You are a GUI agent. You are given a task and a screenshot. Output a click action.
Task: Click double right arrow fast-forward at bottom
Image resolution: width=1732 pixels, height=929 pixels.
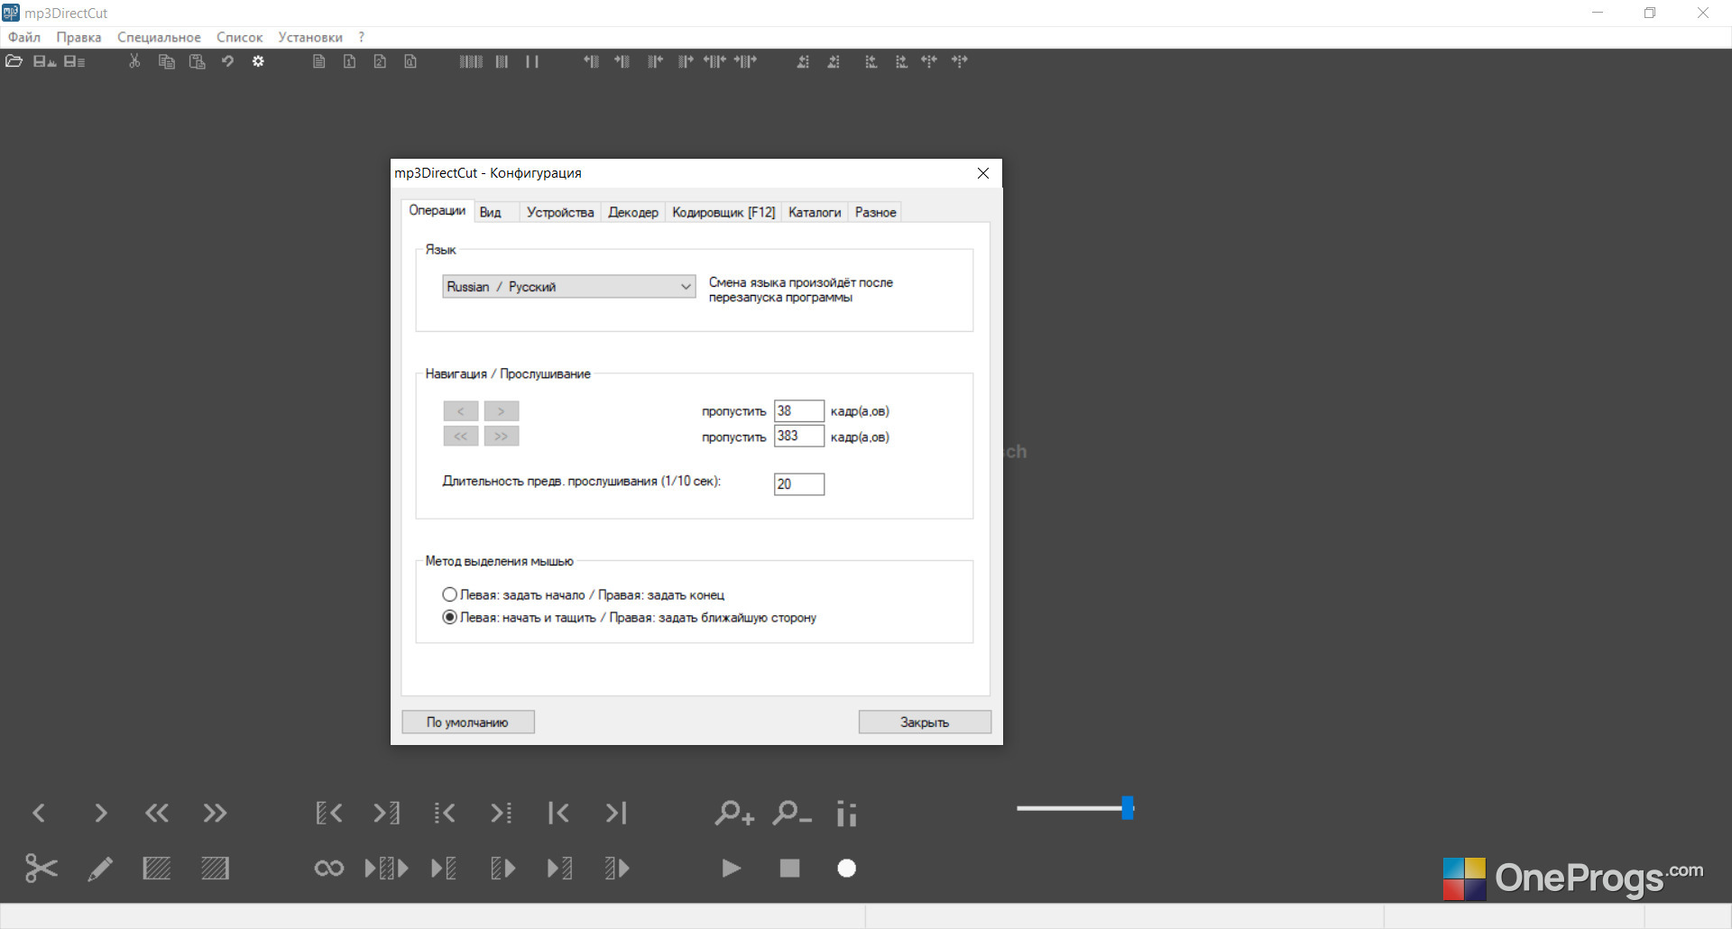[215, 813]
